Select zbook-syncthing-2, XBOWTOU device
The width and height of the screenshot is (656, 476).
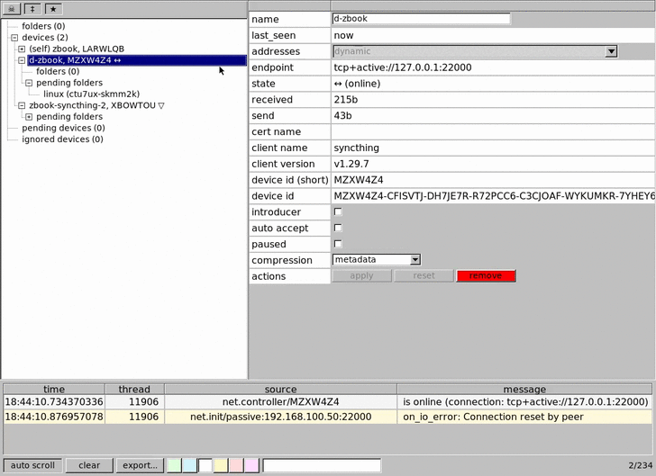[96, 105]
